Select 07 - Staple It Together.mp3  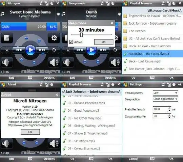91,133
